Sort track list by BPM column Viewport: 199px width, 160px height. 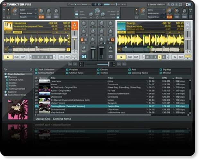[x=165, y=78]
